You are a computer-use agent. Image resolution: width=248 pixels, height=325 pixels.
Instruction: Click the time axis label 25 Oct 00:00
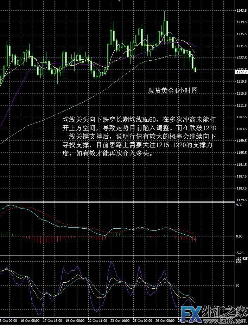142,321
